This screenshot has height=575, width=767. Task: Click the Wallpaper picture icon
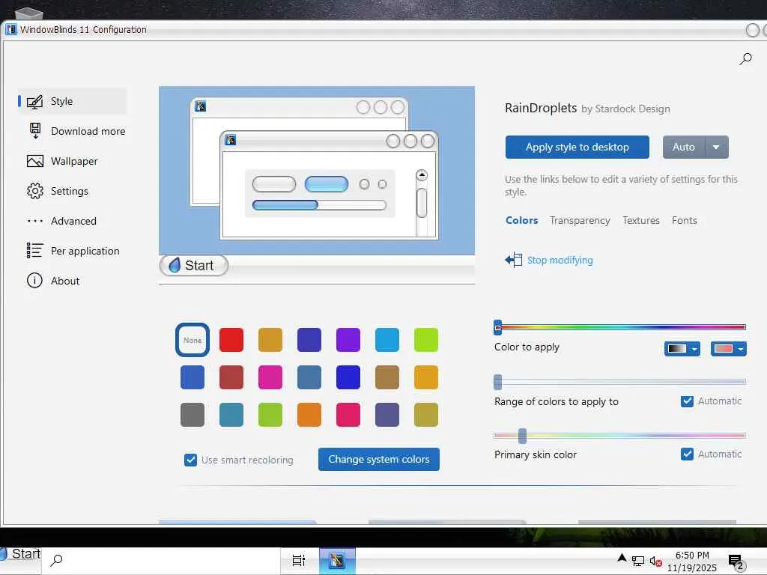click(x=34, y=161)
